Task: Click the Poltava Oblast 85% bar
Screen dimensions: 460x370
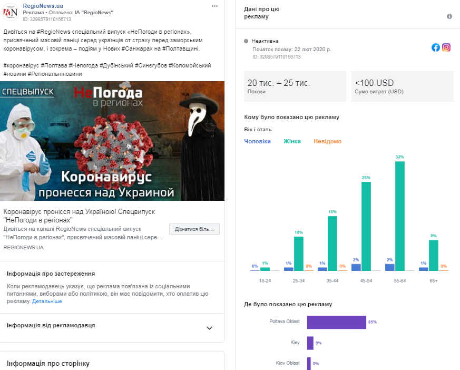Action: pos(337,322)
